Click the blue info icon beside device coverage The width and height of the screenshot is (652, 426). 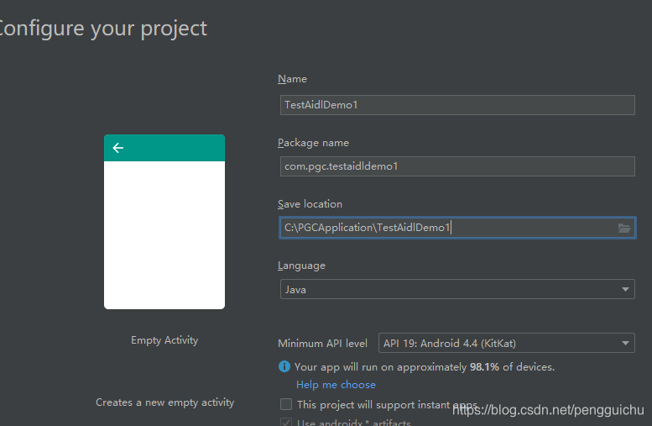pos(284,366)
